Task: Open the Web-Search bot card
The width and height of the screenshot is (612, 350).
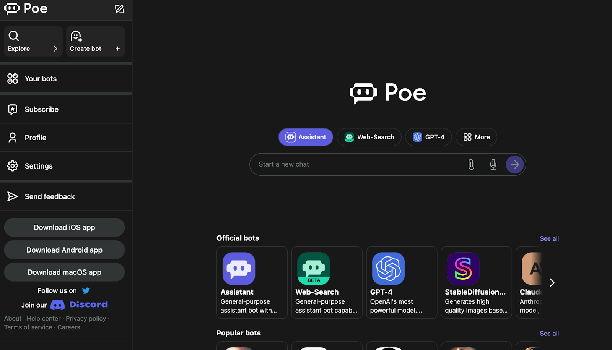Action: [327, 282]
